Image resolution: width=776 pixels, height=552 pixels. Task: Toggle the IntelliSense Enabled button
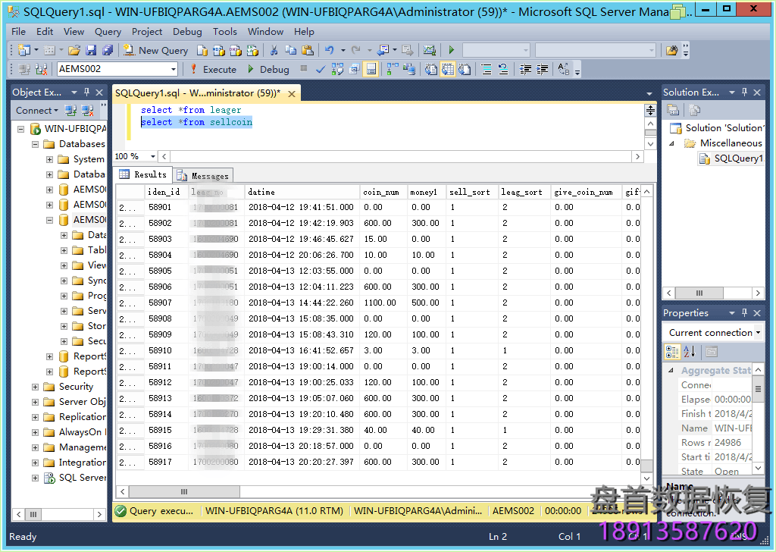[371, 69]
